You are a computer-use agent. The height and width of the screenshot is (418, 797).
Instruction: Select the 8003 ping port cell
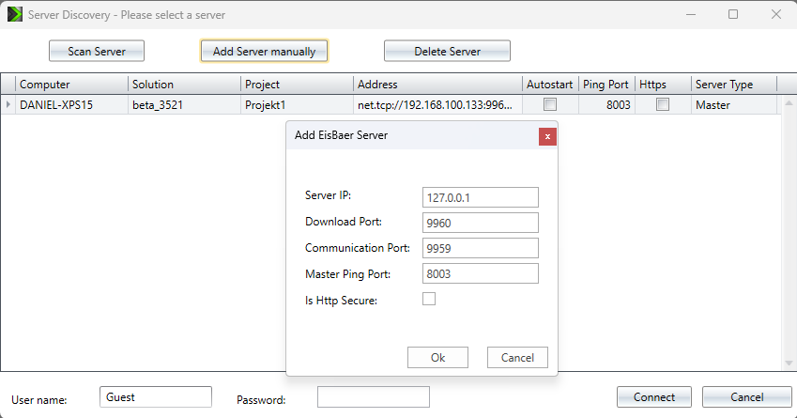coord(606,105)
